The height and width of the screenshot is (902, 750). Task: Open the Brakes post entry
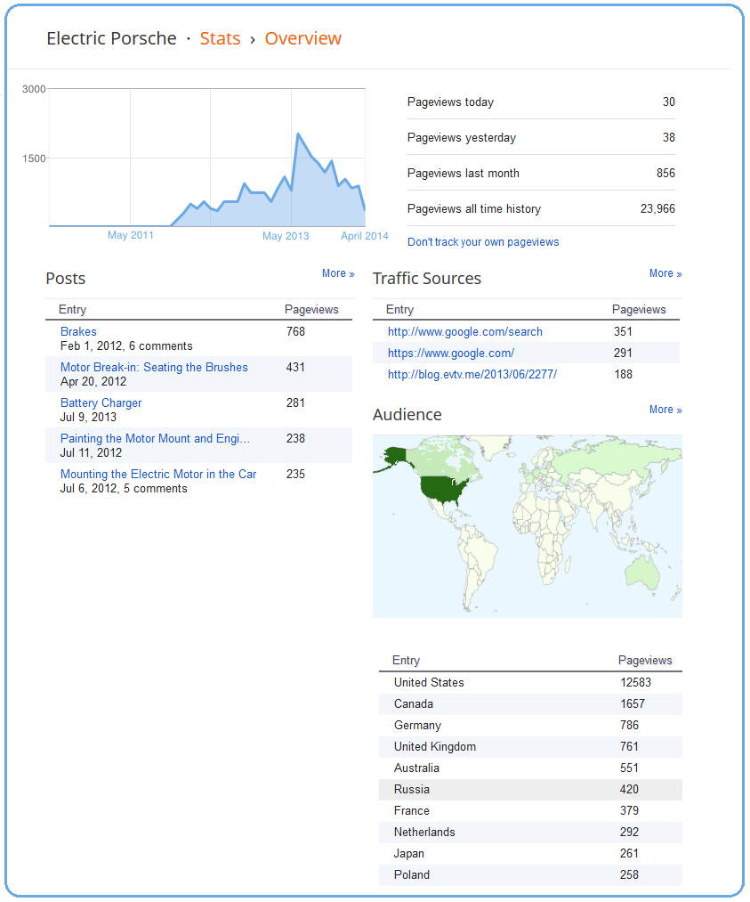(x=78, y=332)
